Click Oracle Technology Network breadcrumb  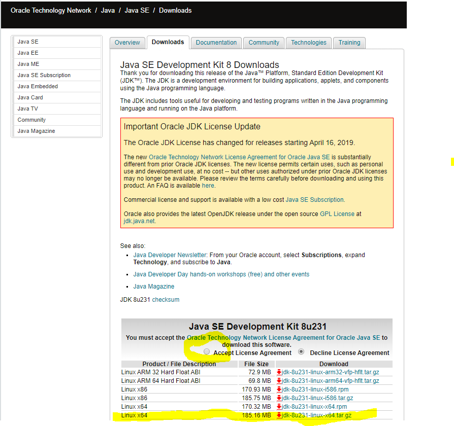pyautogui.click(x=51, y=11)
